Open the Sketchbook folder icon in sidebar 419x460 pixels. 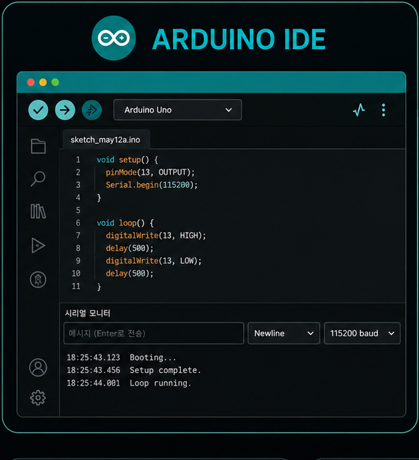(38, 146)
